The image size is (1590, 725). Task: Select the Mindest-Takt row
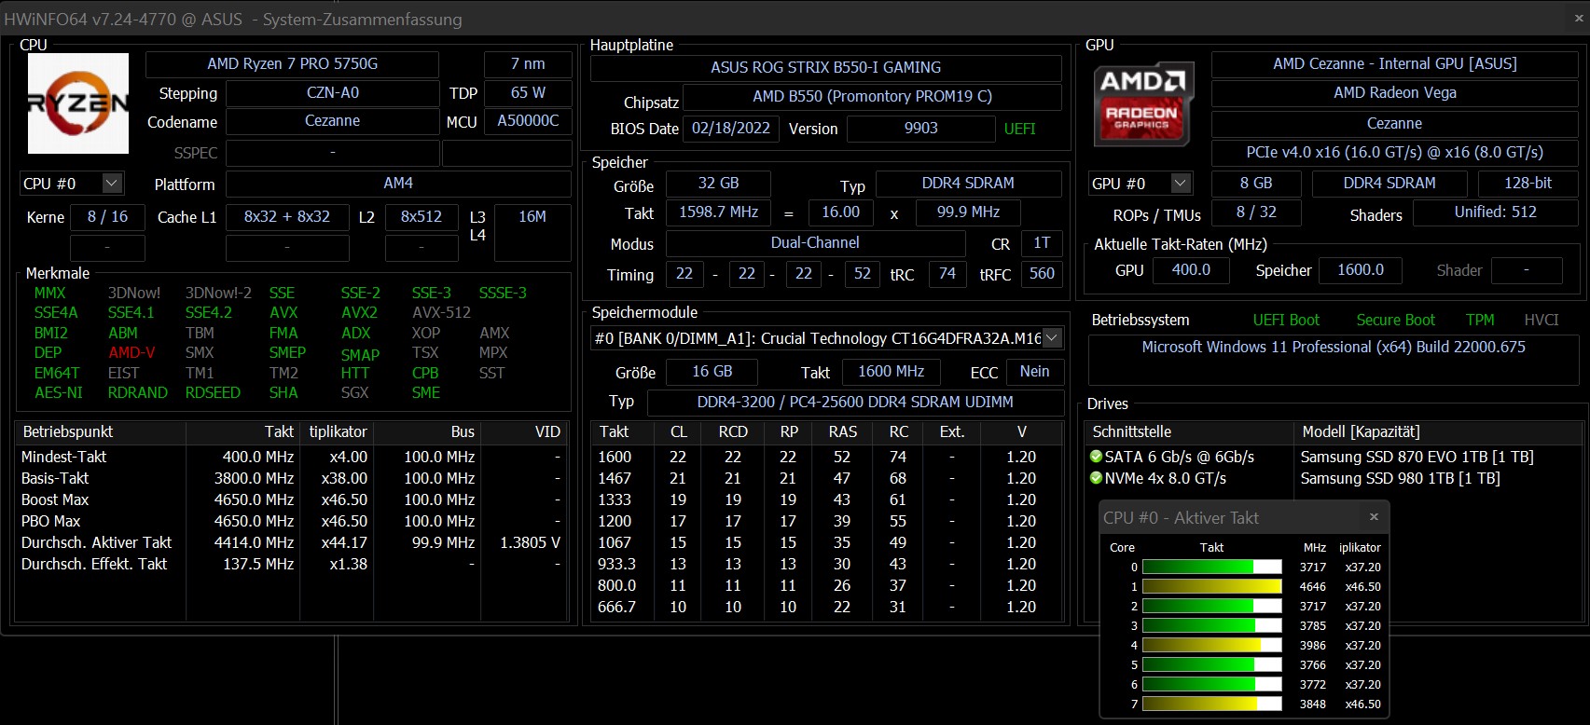pyautogui.click(x=291, y=457)
